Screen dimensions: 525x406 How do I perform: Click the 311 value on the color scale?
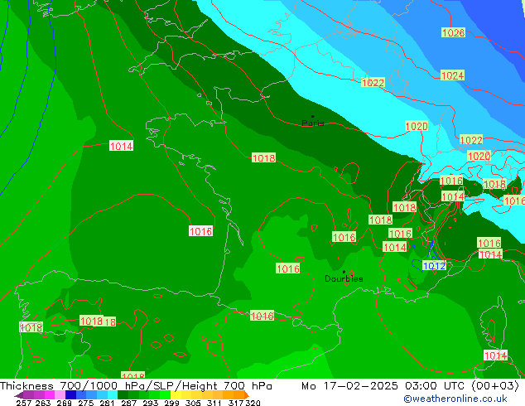click(x=214, y=403)
